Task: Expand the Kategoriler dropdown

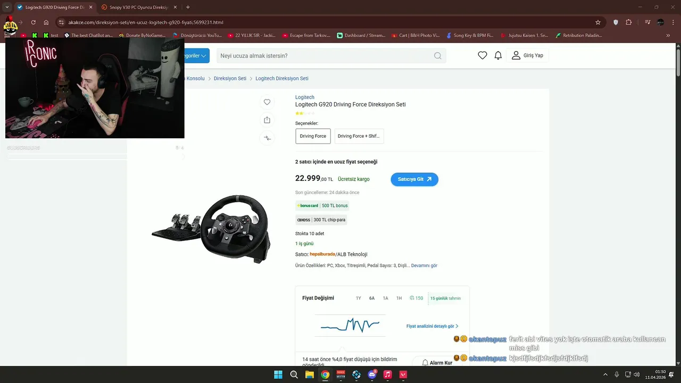Action: [196, 56]
